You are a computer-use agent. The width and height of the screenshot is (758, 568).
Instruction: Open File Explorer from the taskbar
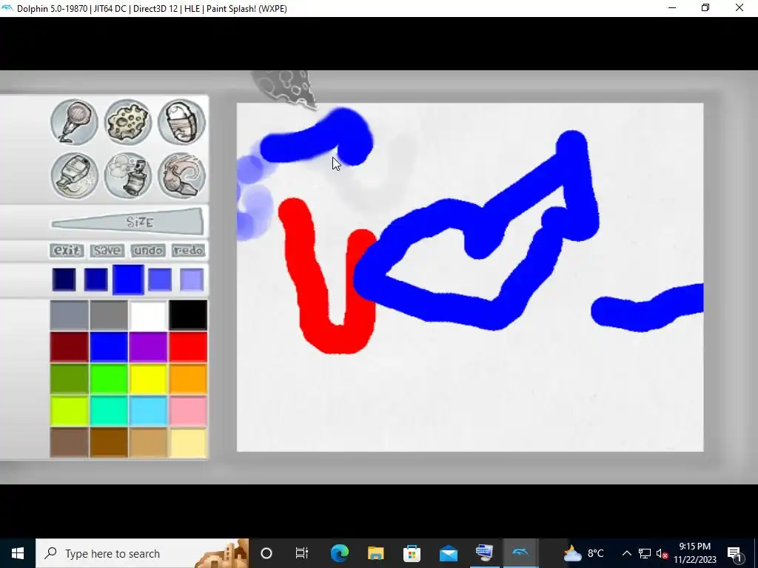click(x=375, y=553)
